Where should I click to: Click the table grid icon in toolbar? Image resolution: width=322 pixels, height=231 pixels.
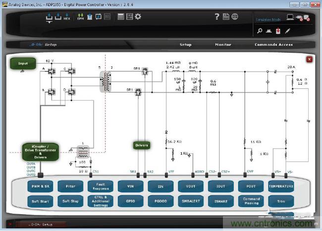click(x=120, y=16)
